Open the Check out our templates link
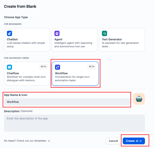This screenshot has width=154, height=148. click(25, 141)
